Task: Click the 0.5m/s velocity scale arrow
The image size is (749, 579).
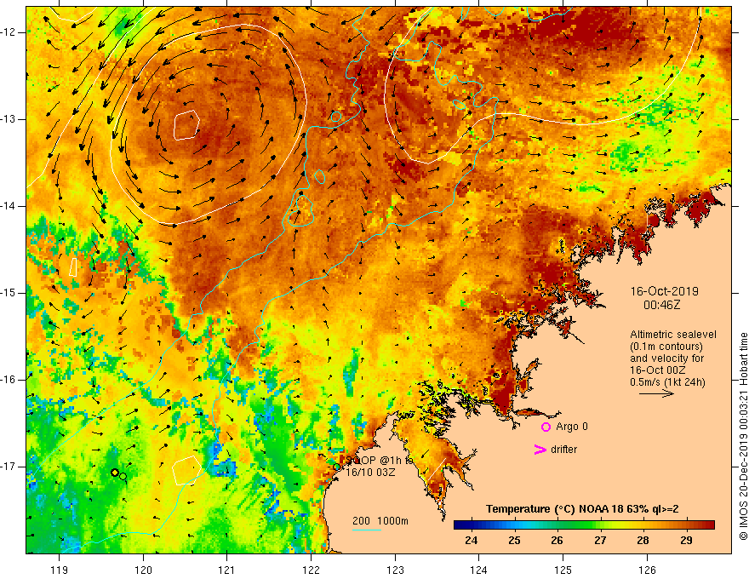Action: (x=656, y=393)
